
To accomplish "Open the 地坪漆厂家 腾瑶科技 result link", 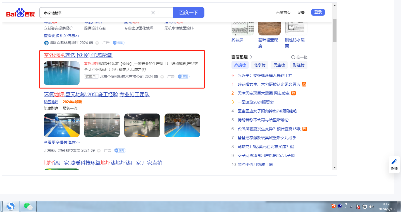I will point(103,163).
